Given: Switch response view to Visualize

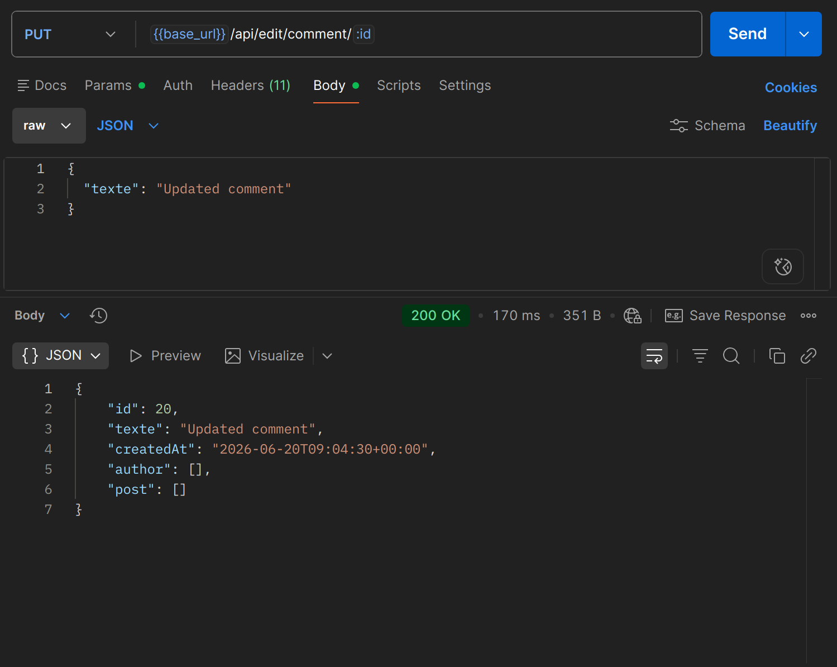Looking at the screenshot, I should (265, 356).
